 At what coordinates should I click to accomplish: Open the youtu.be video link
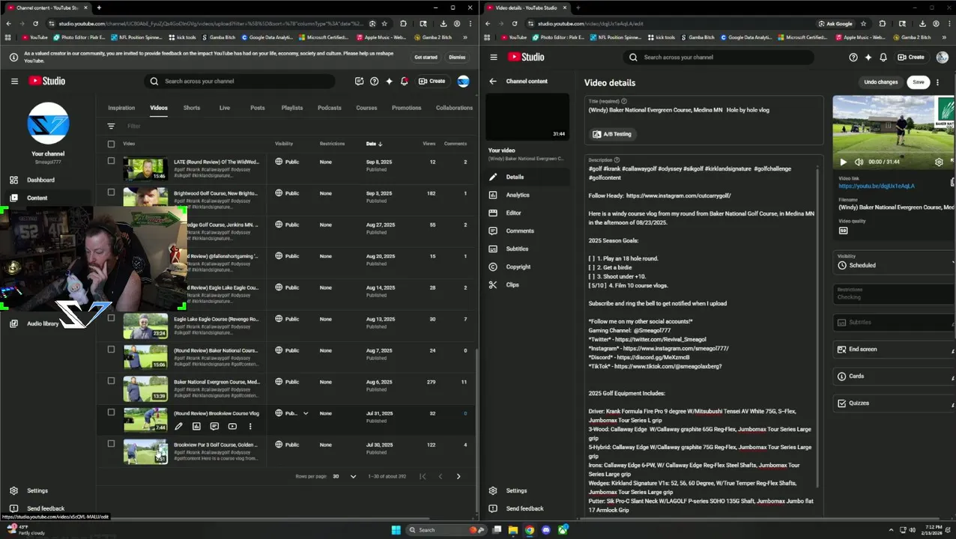coord(876,186)
